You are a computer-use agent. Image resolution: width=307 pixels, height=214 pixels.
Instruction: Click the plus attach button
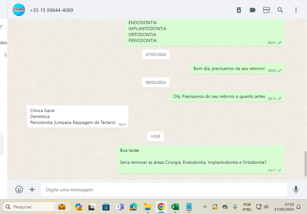[32, 190]
